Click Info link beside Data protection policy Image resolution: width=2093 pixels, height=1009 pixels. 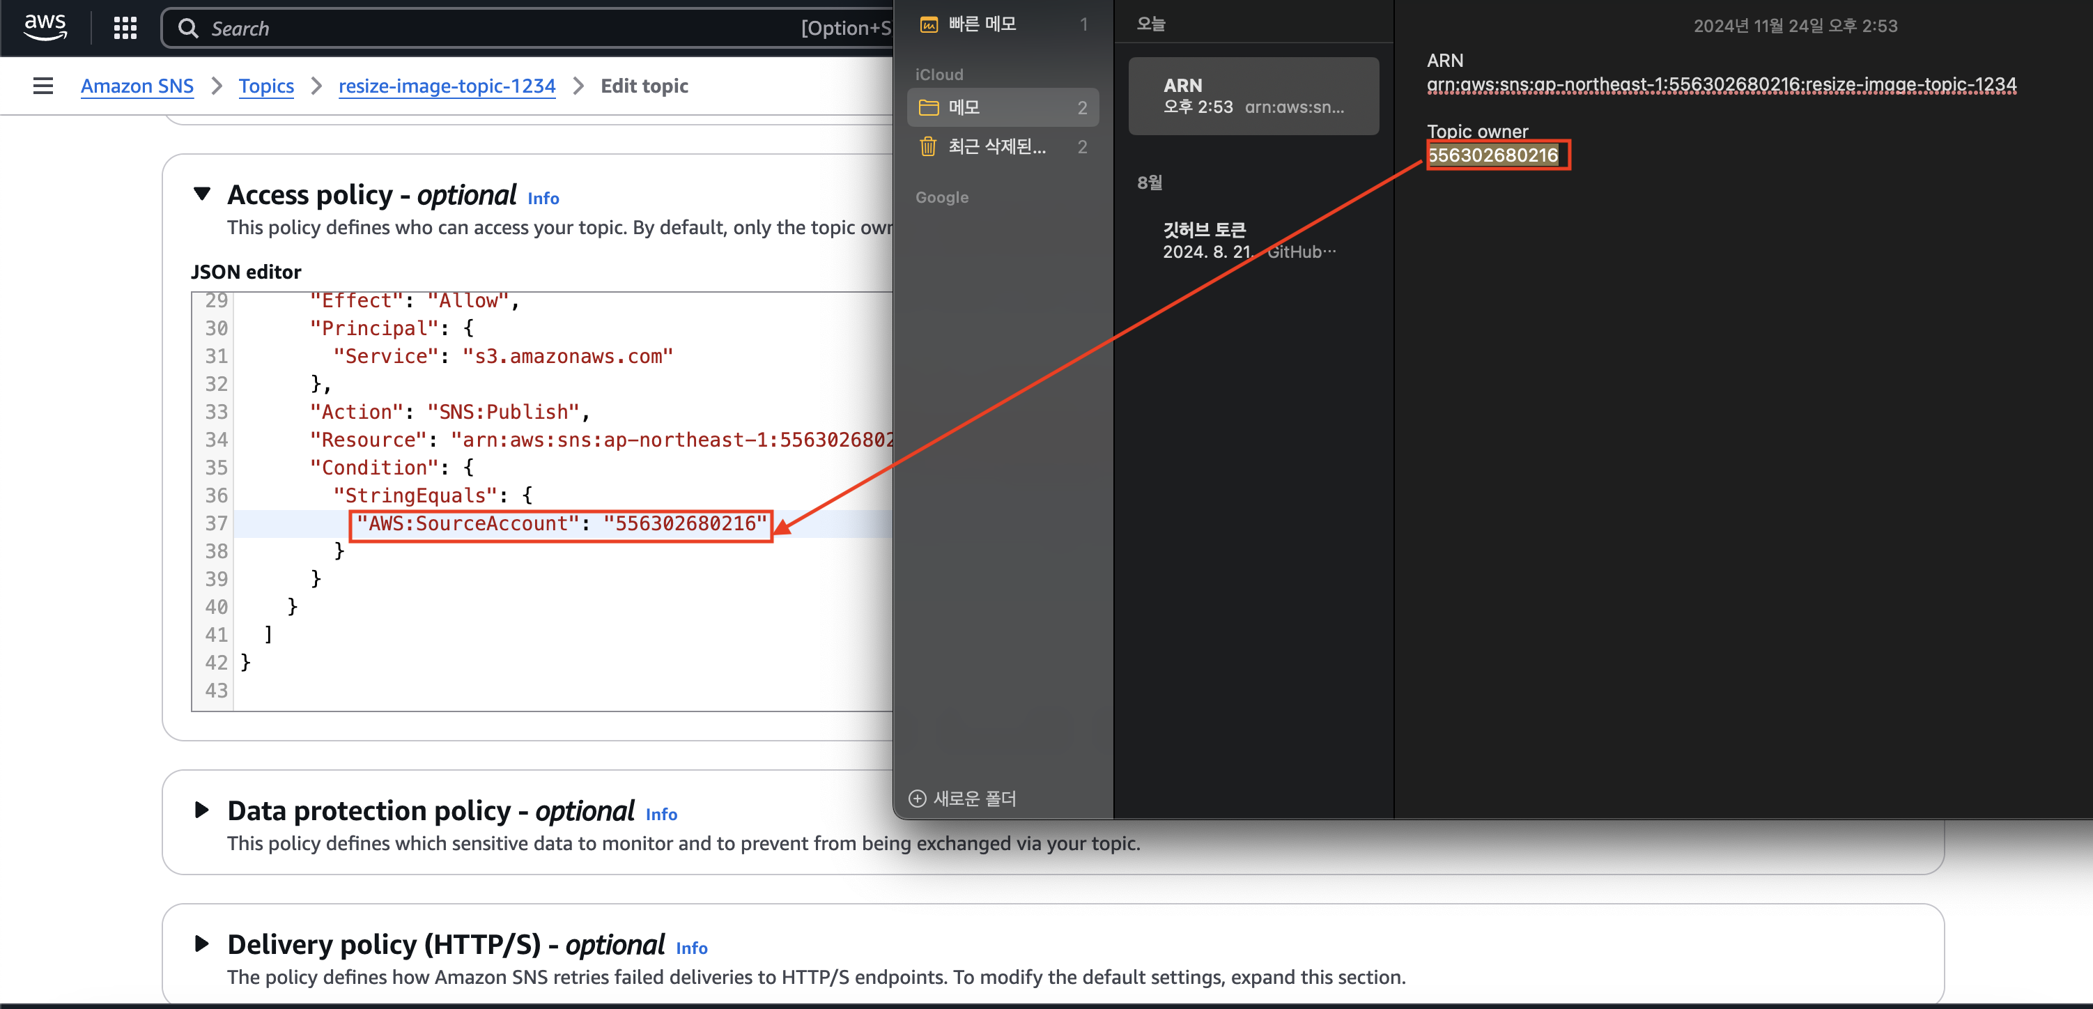click(661, 814)
